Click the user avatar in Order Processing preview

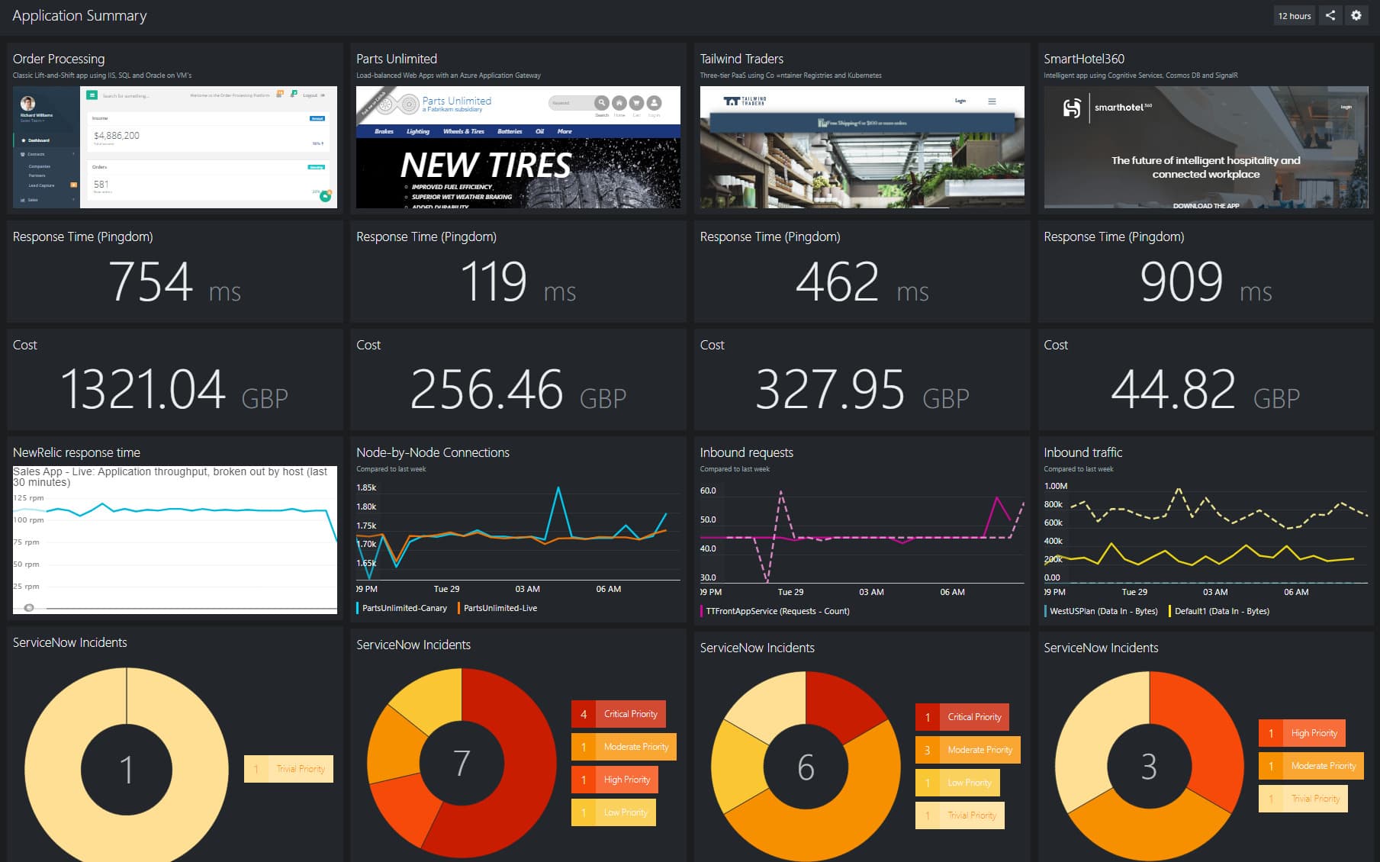click(x=27, y=103)
